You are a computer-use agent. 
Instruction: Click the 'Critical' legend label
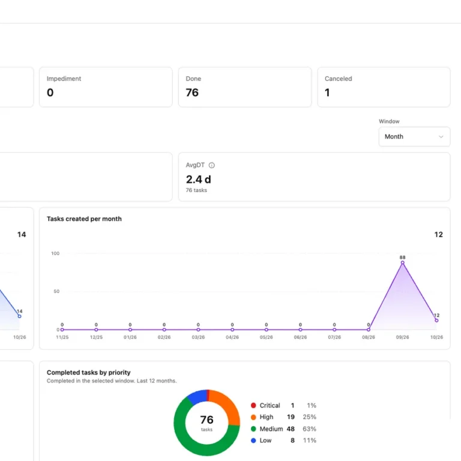[x=270, y=405]
